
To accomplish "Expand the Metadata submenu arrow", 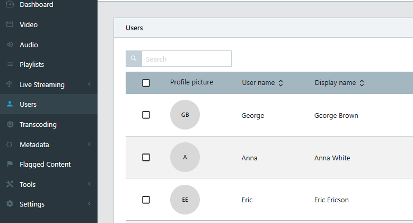I will coord(89,144).
